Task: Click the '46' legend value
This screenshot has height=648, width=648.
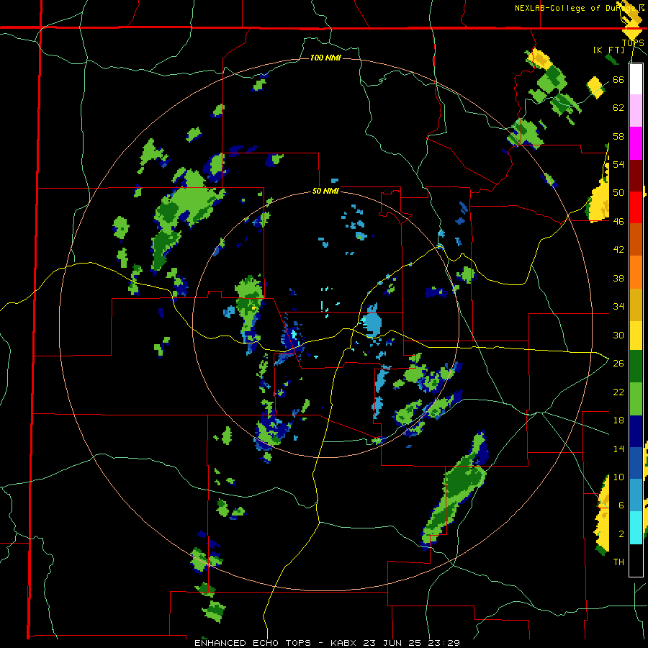Action: 618,221
